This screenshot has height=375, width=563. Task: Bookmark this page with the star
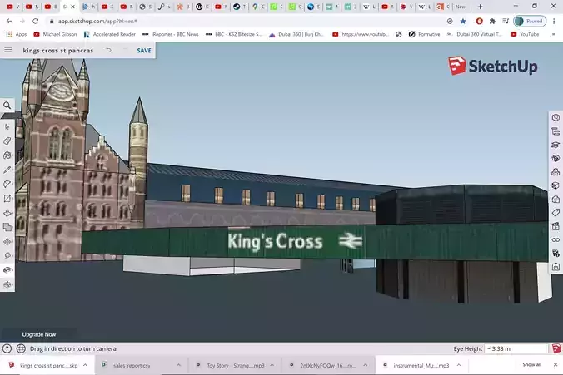463,21
